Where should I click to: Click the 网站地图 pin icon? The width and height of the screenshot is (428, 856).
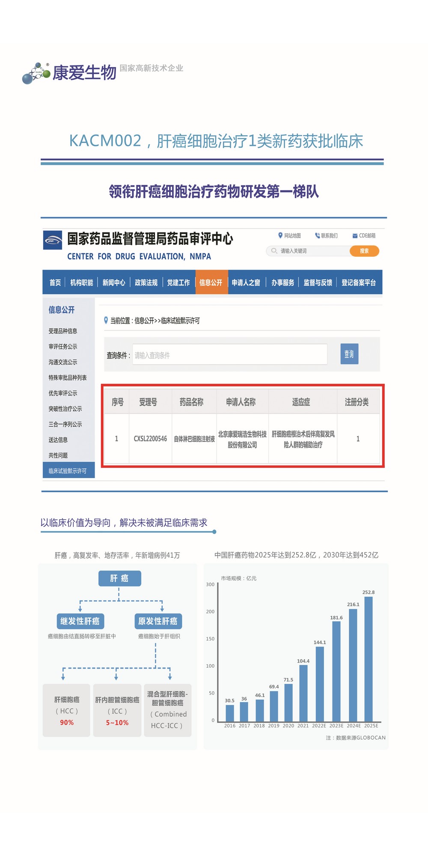(280, 235)
